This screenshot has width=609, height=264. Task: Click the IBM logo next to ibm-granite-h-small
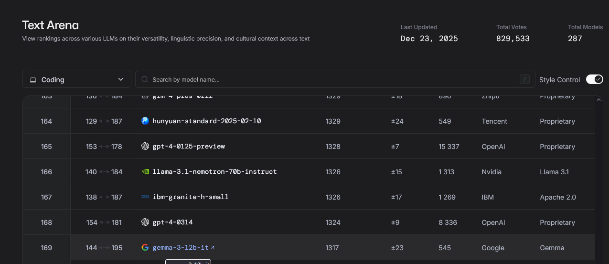click(x=145, y=197)
